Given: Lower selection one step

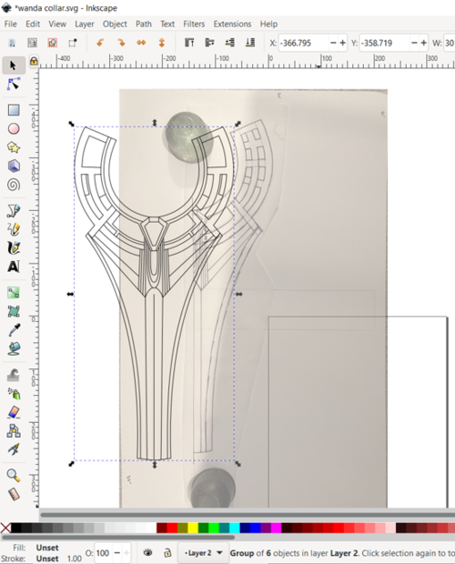Looking at the screenshot, I should tap(230, 43).
